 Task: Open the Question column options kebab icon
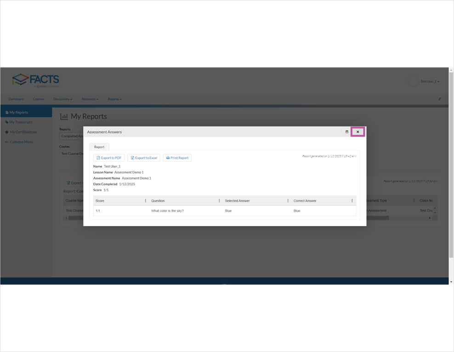pyautogui.click(x=218, y=201)
